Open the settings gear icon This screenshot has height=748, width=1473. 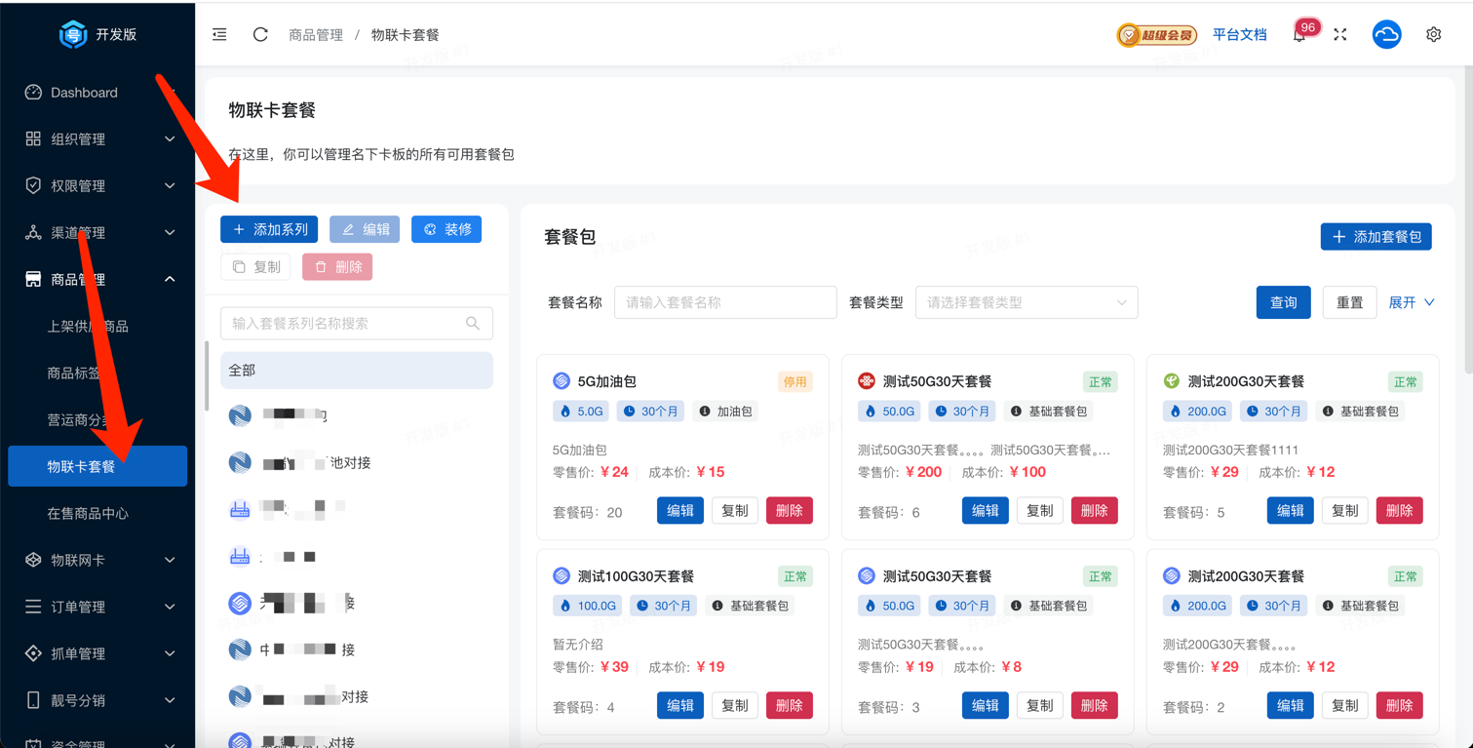point(1433,34)
